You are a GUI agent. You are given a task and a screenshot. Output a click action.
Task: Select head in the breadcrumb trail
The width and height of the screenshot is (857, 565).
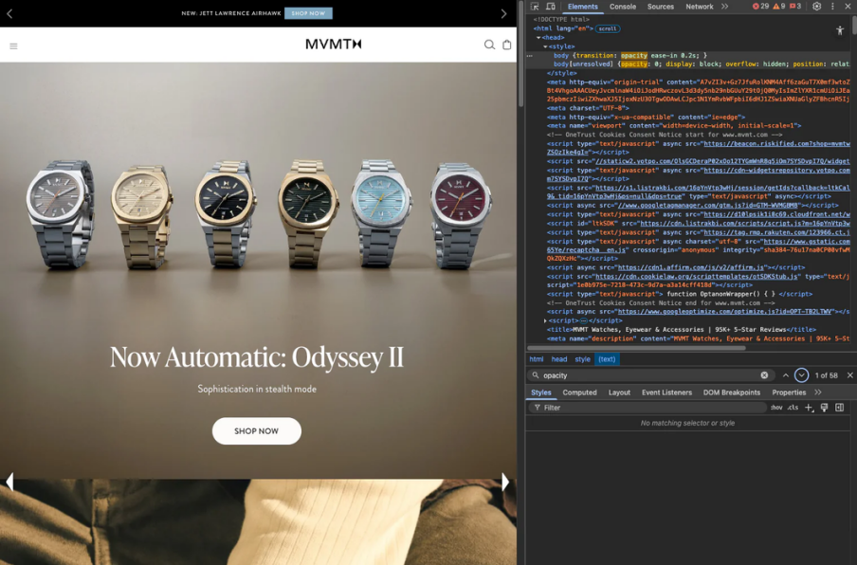point(558,359)
